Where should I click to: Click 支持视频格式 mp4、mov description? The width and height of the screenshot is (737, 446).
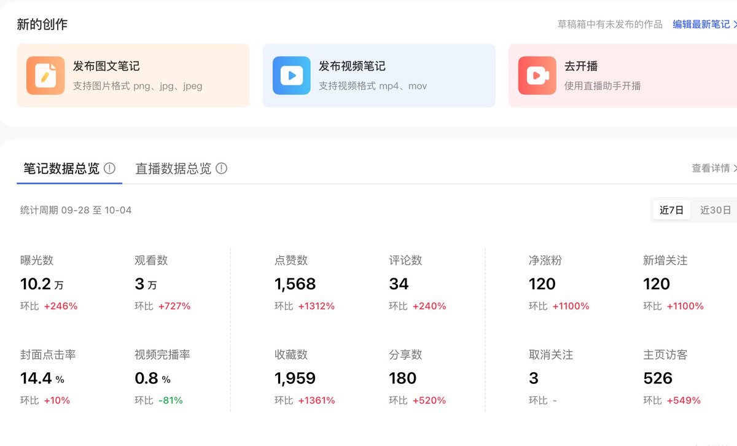click(373, 86)
